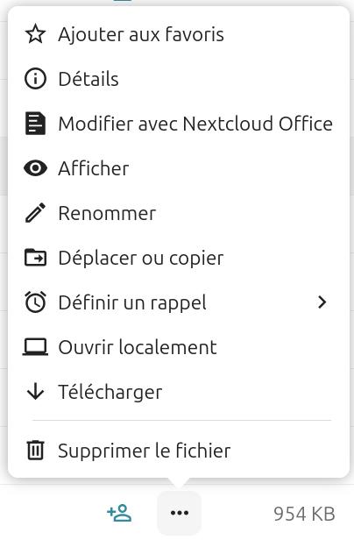Select Modifier avec Nextcloud Office
Screen dimensions: 354x540
pyautogui.click(x=179, y=124)
